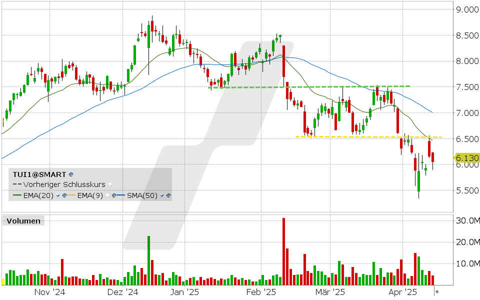This screenshot has width=480, height=300.
Task: Click the 10.0M volume axis label
Action: [468, 264]
